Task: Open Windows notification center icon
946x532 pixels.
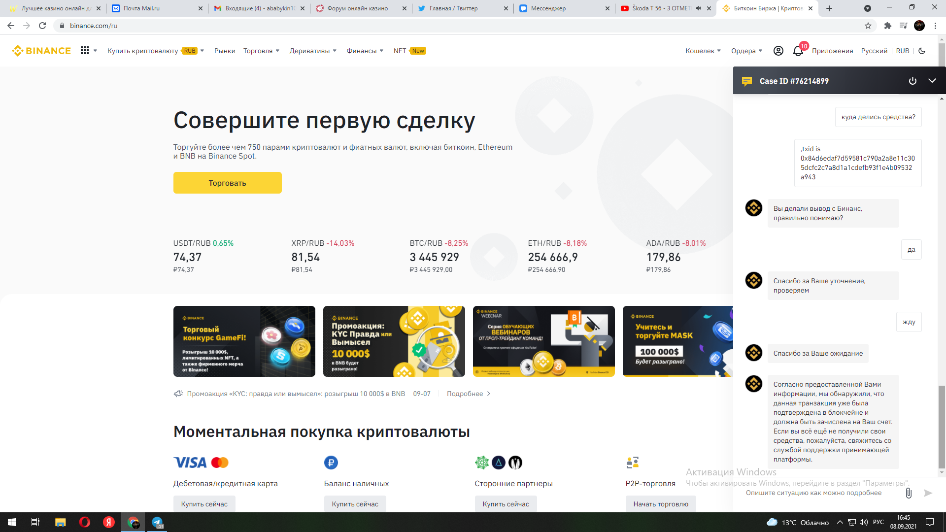Action: click(930, 522)
